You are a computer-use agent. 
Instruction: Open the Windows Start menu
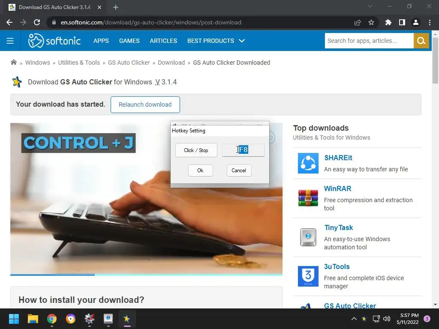pyautogui.click(x=14, y=319)
